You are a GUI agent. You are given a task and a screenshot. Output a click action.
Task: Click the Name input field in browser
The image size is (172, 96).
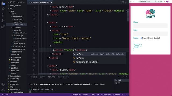[x=150, y=26]
